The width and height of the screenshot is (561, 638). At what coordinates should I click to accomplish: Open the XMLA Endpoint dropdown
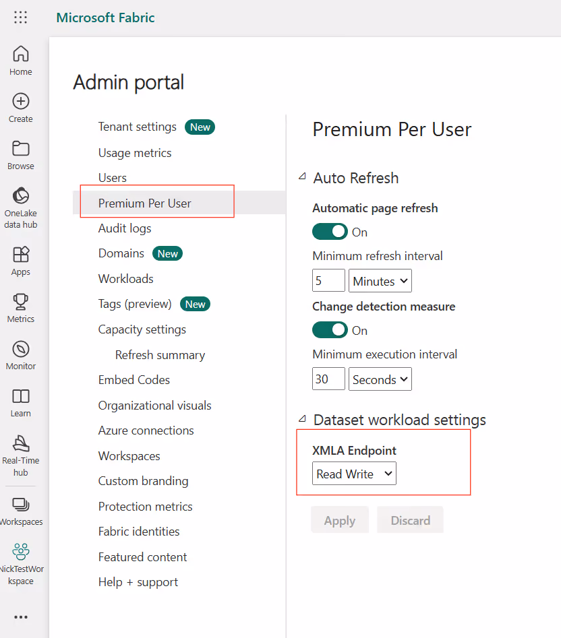click(x=354, y=474)
